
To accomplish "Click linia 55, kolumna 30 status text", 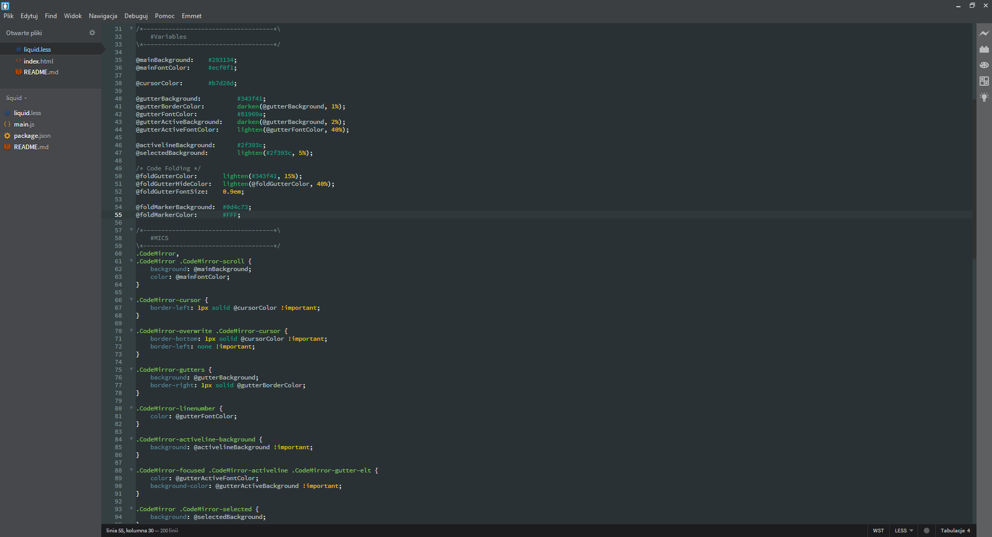I will pos(142,531).
